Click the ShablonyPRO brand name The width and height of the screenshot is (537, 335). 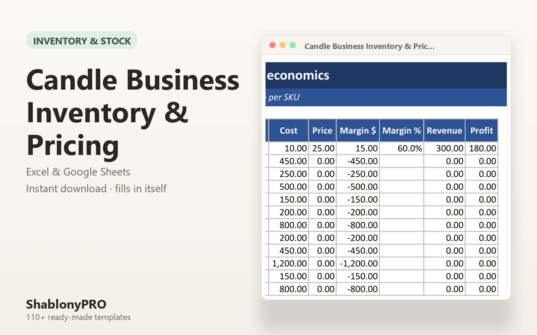[x=66, y=304]
